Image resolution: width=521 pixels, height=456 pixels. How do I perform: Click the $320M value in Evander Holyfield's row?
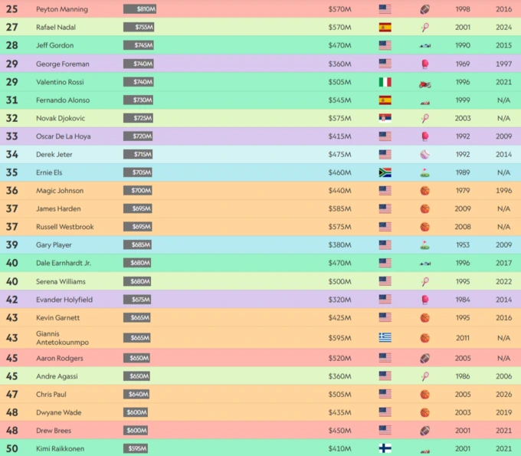click(x=339, y=300)
